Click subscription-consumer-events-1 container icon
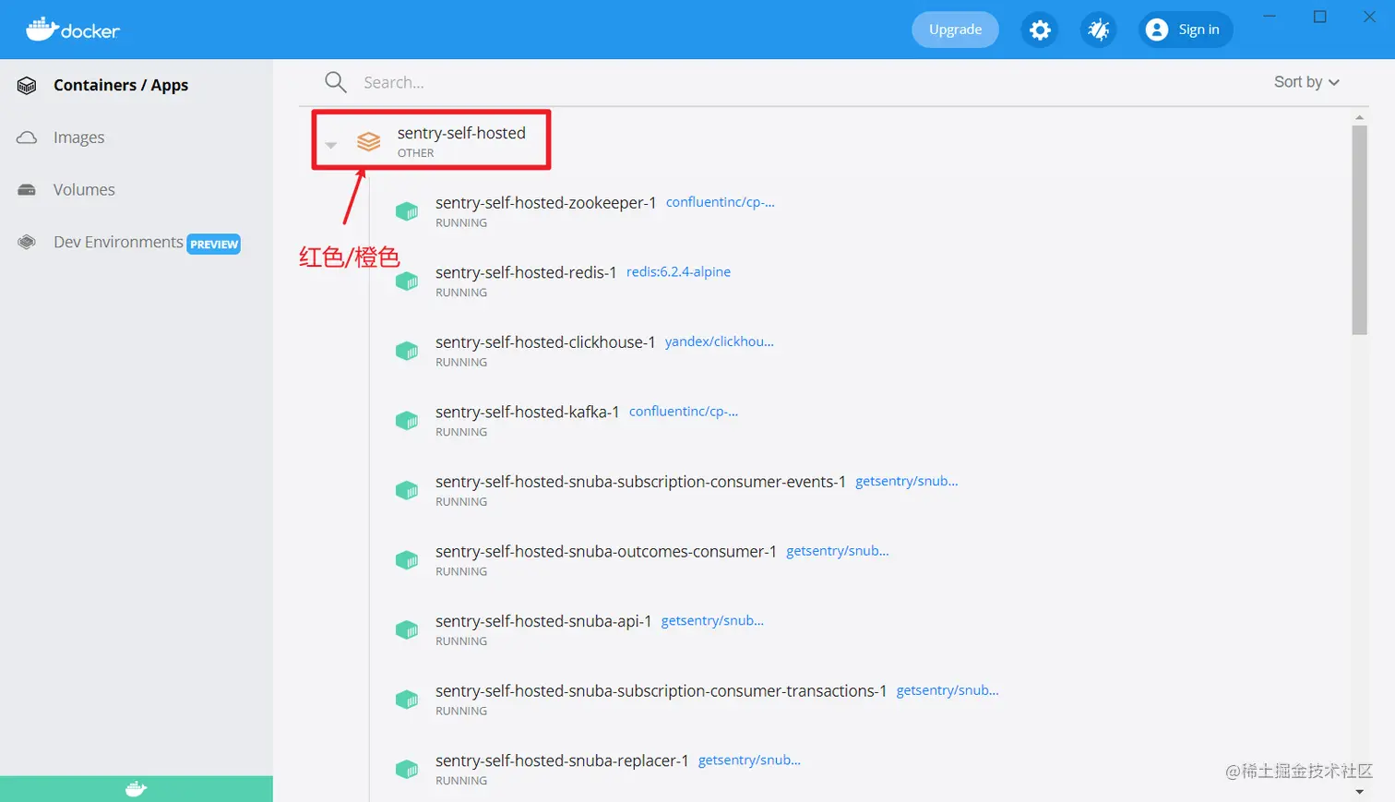 point(407,490)
